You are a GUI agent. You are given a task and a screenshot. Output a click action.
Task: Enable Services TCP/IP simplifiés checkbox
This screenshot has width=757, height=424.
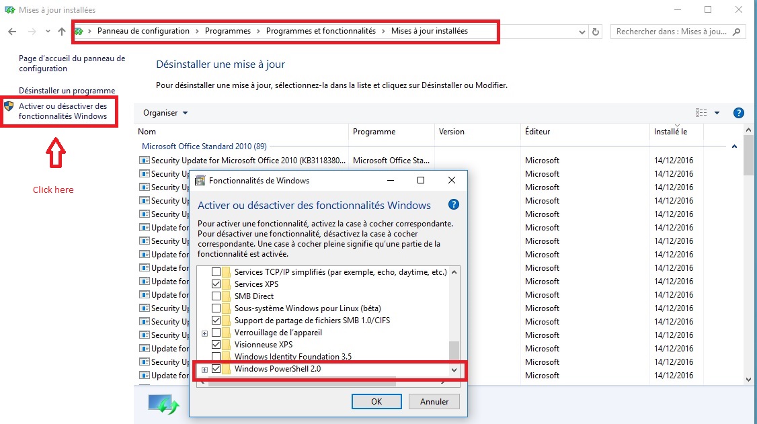pyautogui.click(x=216, y=272)
